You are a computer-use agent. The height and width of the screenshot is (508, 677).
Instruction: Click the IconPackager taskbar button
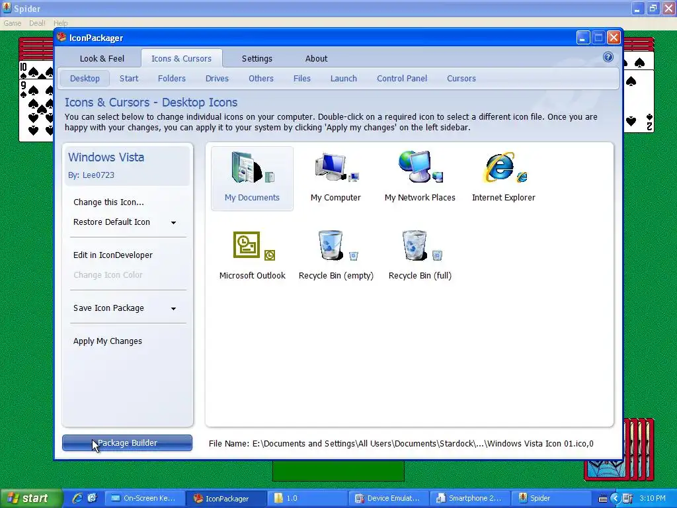click(227, 499)
